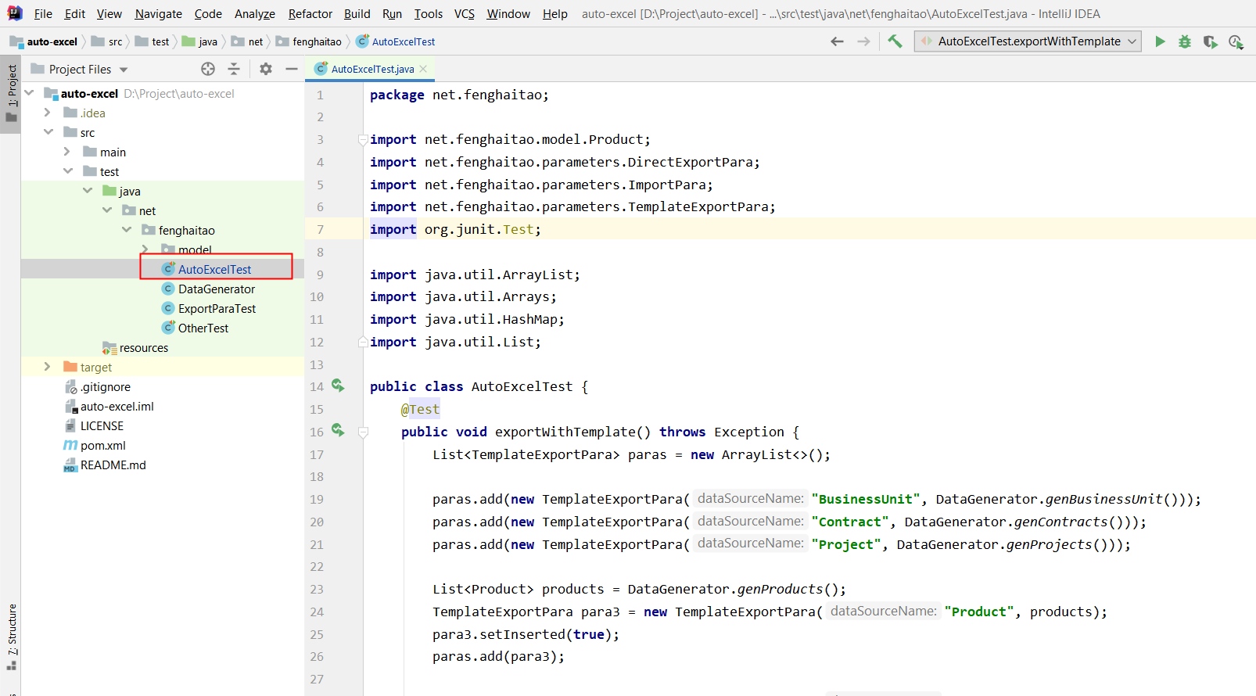Collapse all in Project panel
The width and height of the screenshot is (1256, 696).
(x=234, y=69)
